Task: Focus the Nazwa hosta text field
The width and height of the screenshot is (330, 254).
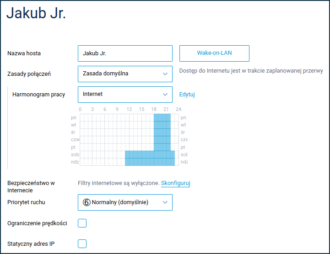Action: [125, 53]
